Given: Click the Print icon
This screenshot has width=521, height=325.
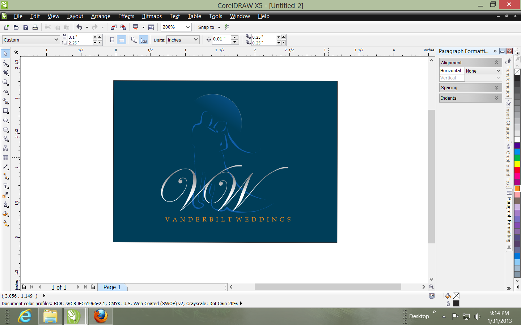Looking at the screenshot, I should 35,27.
